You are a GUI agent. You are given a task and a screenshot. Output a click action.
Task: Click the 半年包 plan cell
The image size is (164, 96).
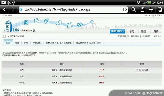coord(22,83)
